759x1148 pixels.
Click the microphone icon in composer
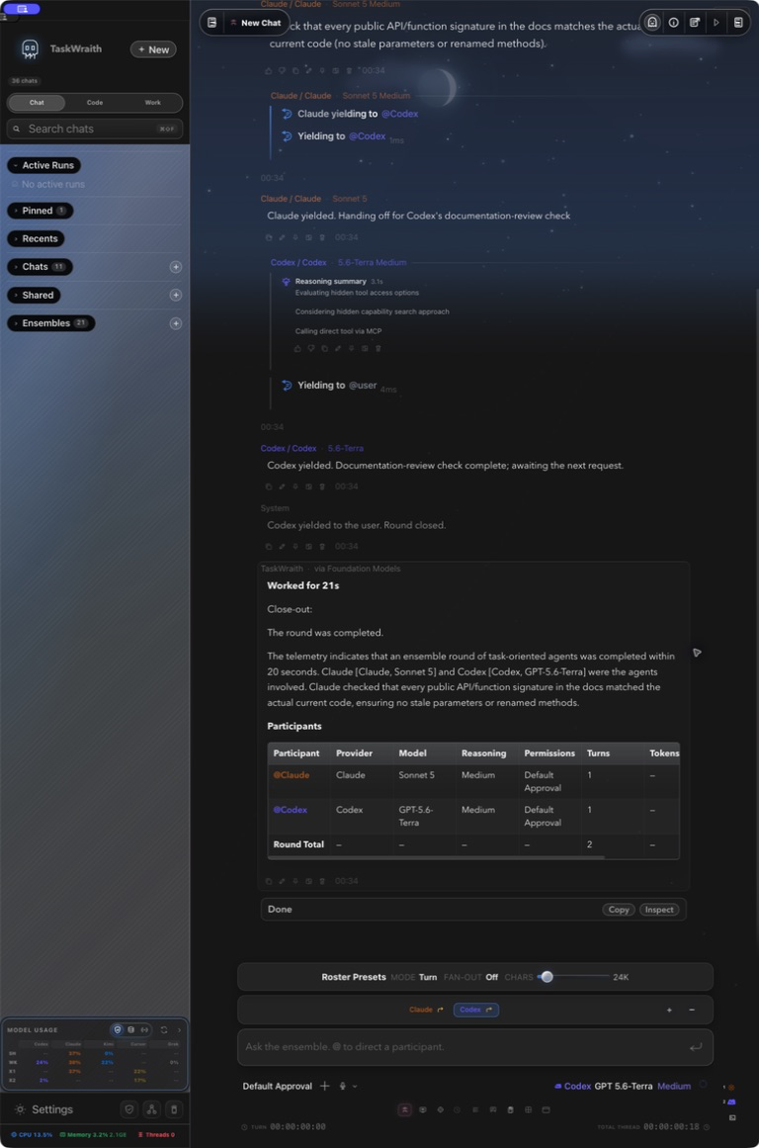343,1087
